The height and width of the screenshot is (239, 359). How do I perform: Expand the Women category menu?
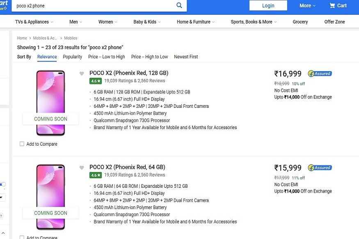(107, 22)
